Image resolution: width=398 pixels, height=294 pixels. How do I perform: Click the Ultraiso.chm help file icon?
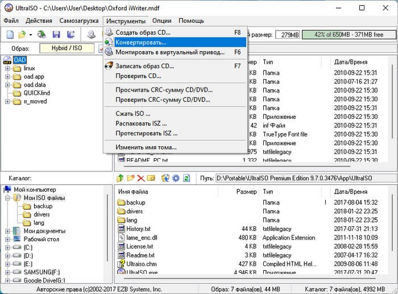(121, 263)
